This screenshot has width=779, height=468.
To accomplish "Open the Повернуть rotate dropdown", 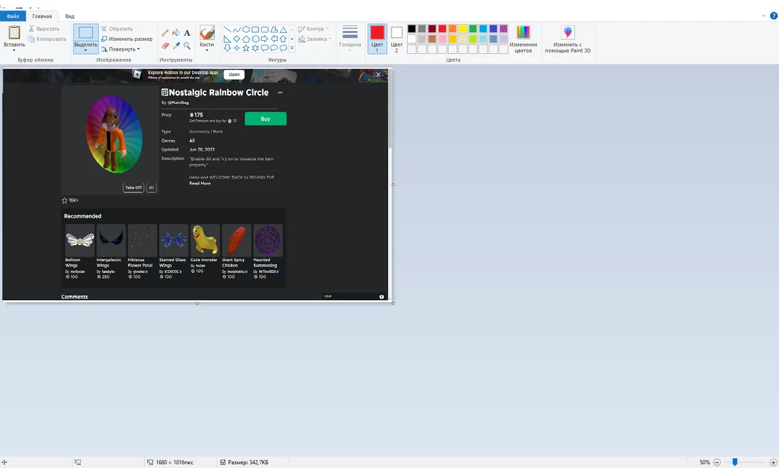I will tap(121, 49).
